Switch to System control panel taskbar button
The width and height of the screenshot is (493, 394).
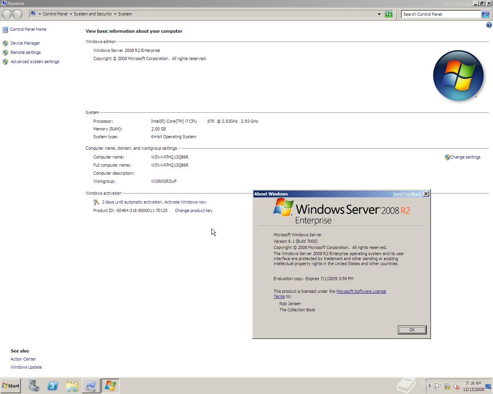point(91,386)
